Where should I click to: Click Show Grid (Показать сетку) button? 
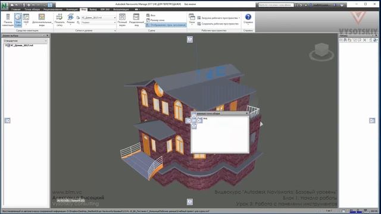60,20
